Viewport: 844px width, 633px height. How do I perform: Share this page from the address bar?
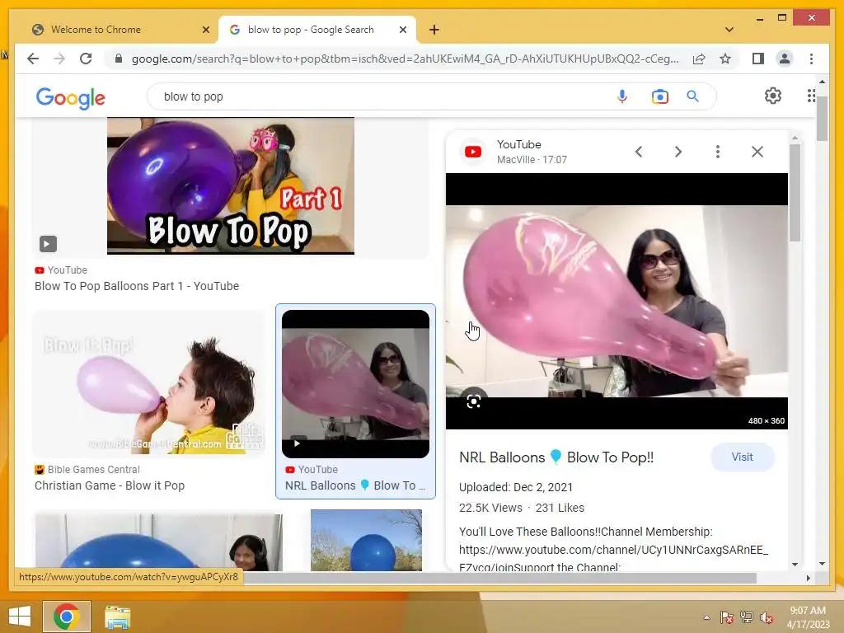point(699,59)
